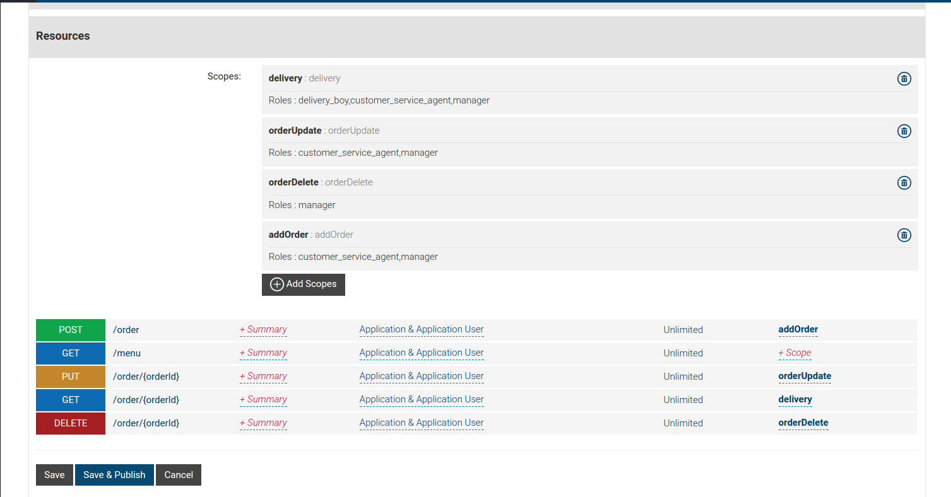The image size is (951, 497).
Task: Click Save & Publish
Action: pos(114,474)
